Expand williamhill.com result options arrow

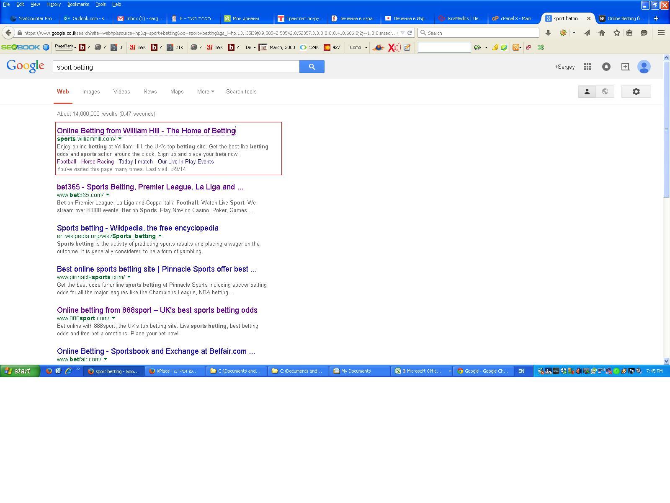[120, 139]
